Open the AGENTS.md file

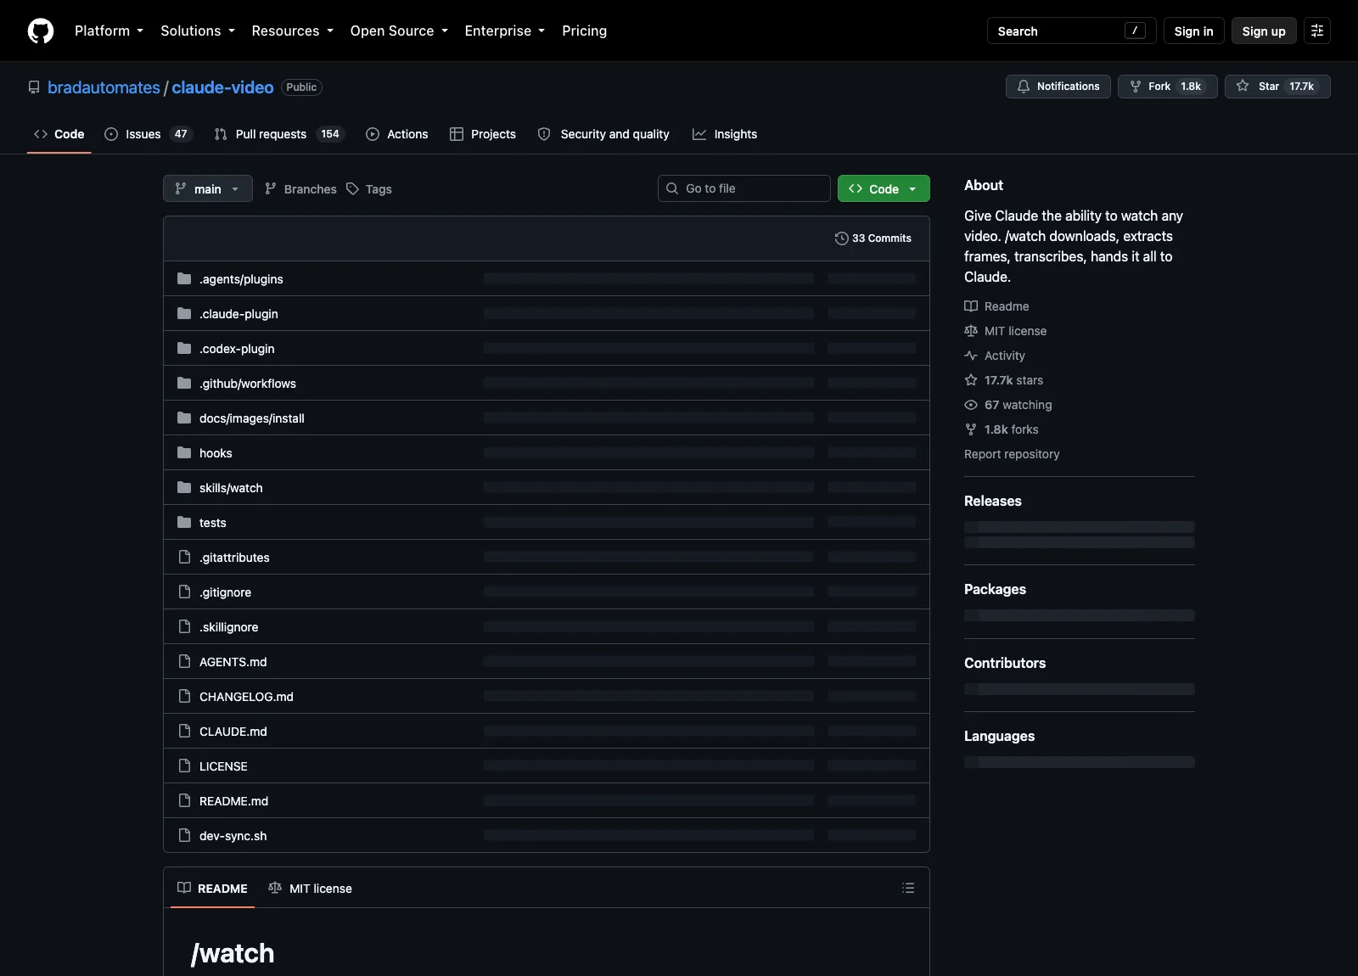click(233, 662)
